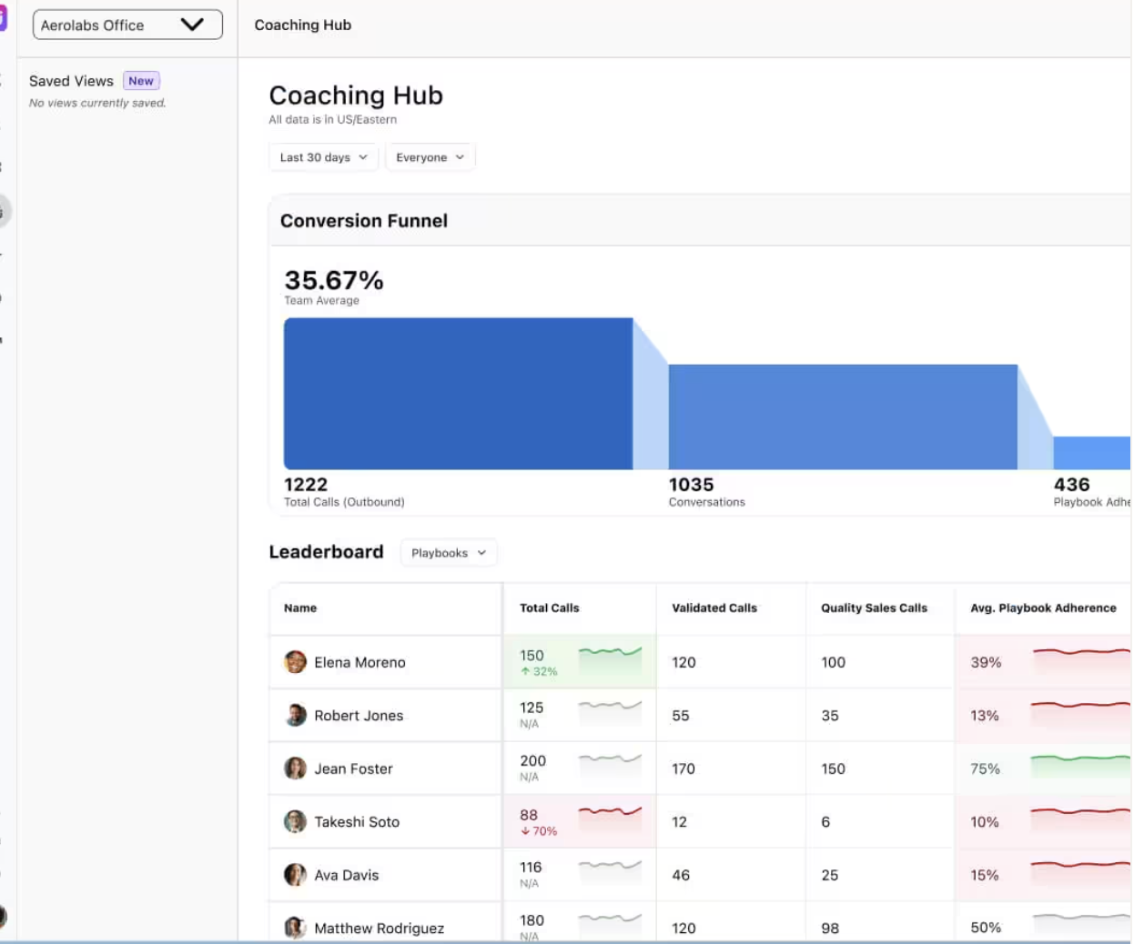Image resolution: width=1134 pixels, height=944 pixels.
Task: Click Takeshi Soto's avatar
Action: pos(295,822)
